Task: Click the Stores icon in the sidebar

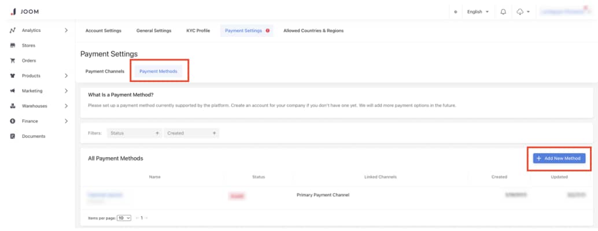Action: (12, 45)
